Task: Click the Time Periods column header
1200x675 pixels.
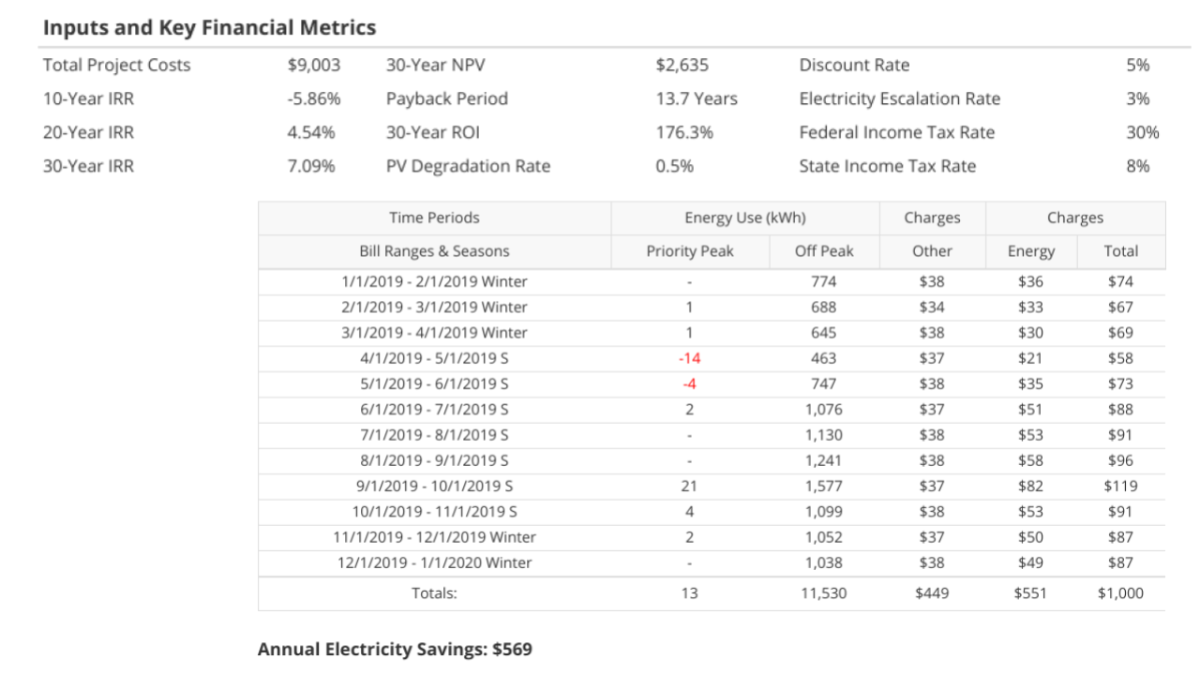Action: click(x=434, y=218)
